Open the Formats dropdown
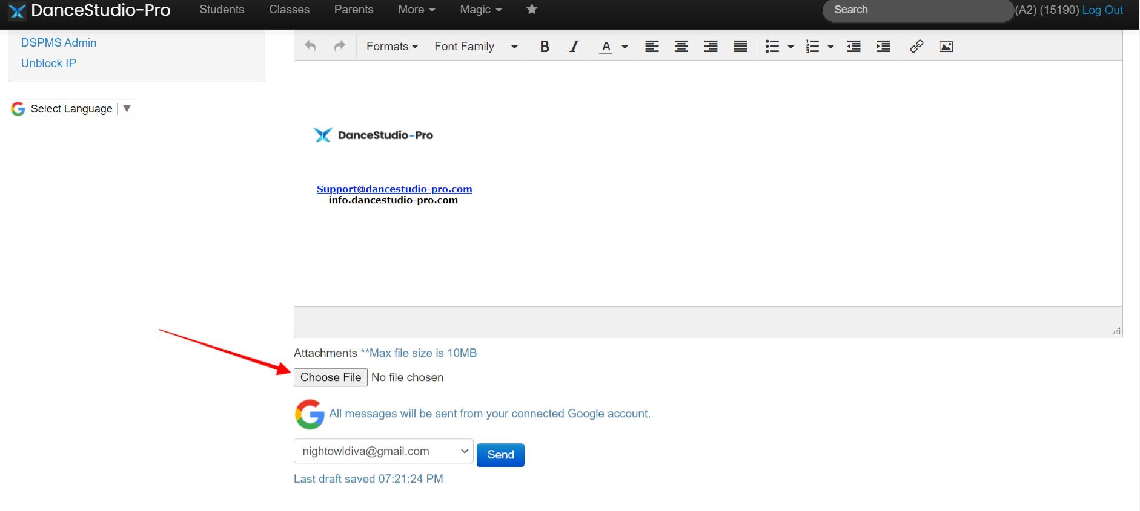The image size is (1140, 511). pos(392,46)
